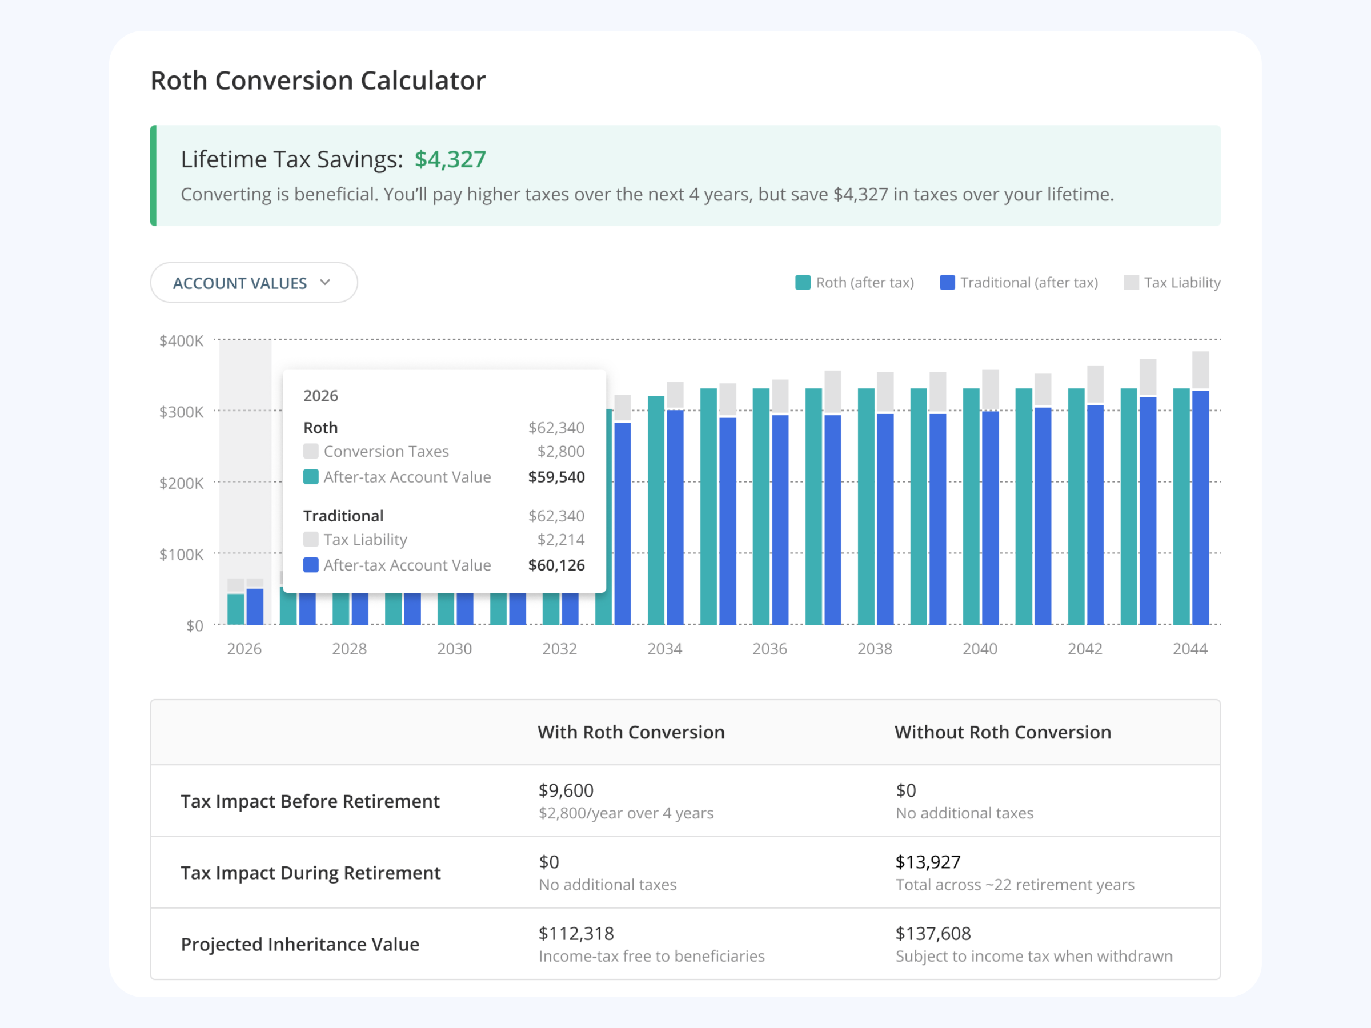
Task: Click the With Roth Conversion column header
Action: (631, 732)
